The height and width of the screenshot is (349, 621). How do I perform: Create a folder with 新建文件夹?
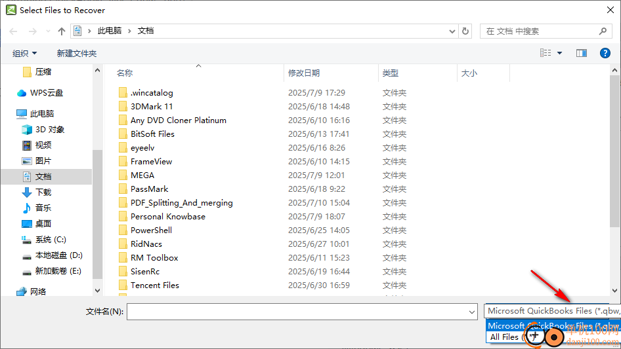click(76, 53)
